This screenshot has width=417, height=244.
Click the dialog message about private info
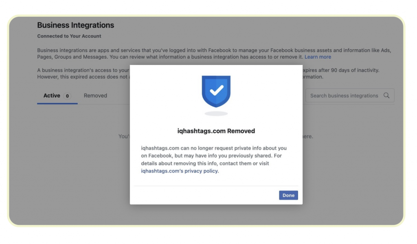click(x=214, y=156)
